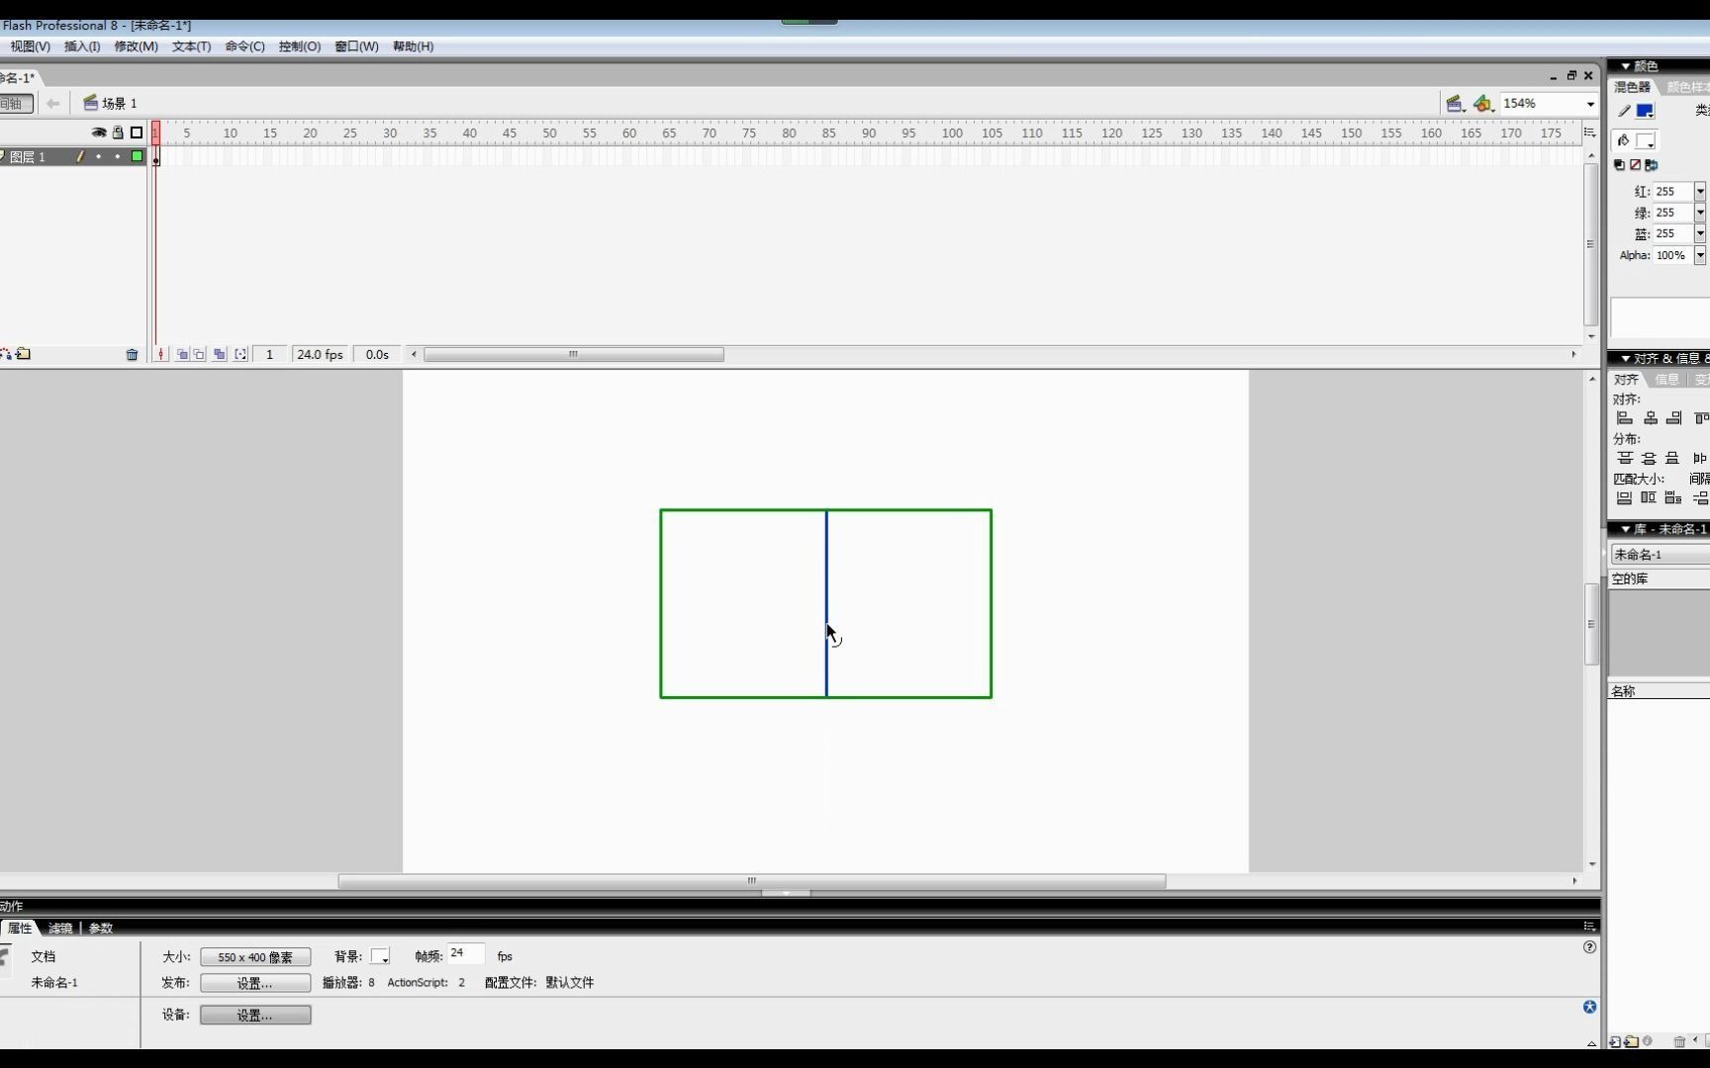1710x1068 pixels.
Task: Click the white fill color swatch
Action: 1646,141
